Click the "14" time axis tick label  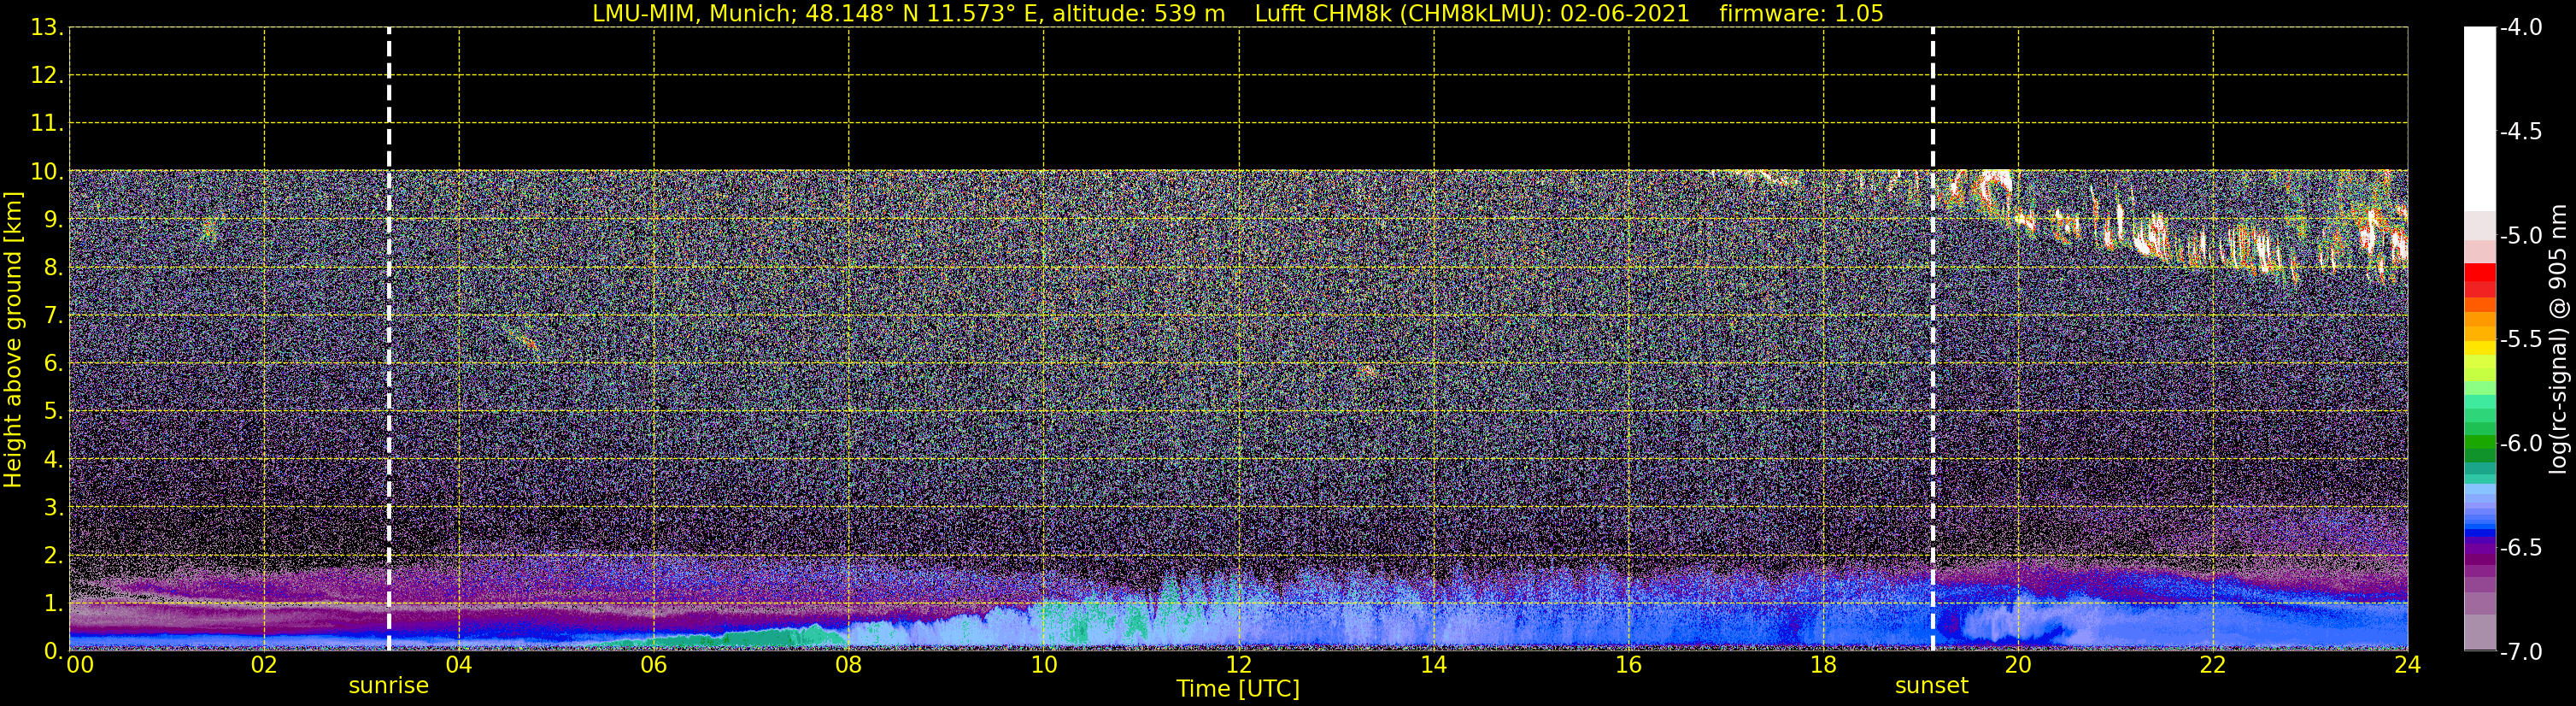(1434, 665)
